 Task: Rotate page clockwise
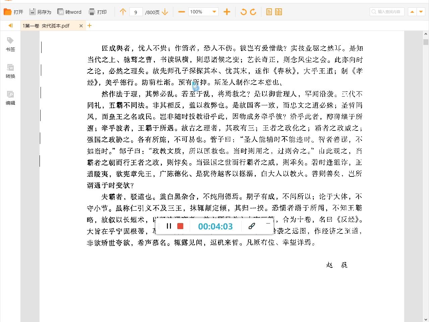[x=253, y=12]
